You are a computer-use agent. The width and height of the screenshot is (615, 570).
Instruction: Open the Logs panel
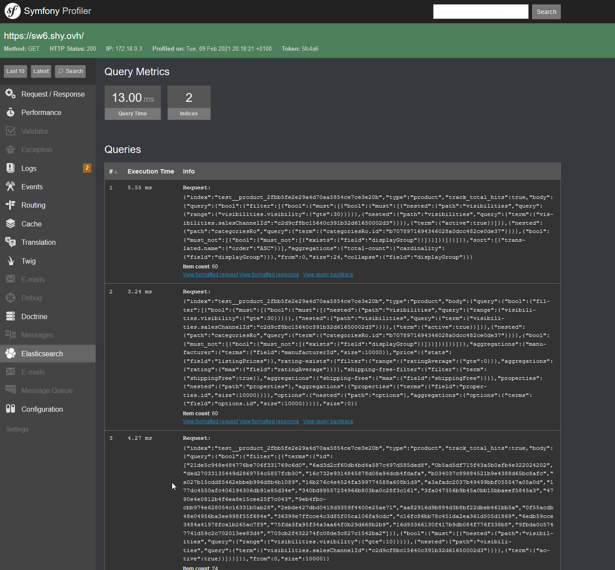(x=48, y=168)
